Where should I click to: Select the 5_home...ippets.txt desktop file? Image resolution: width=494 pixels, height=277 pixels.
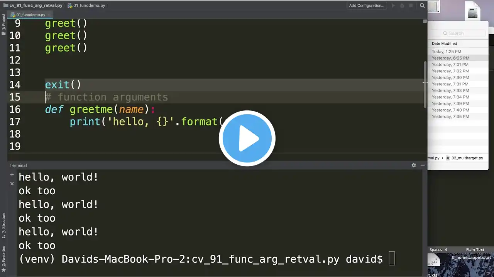471,257
